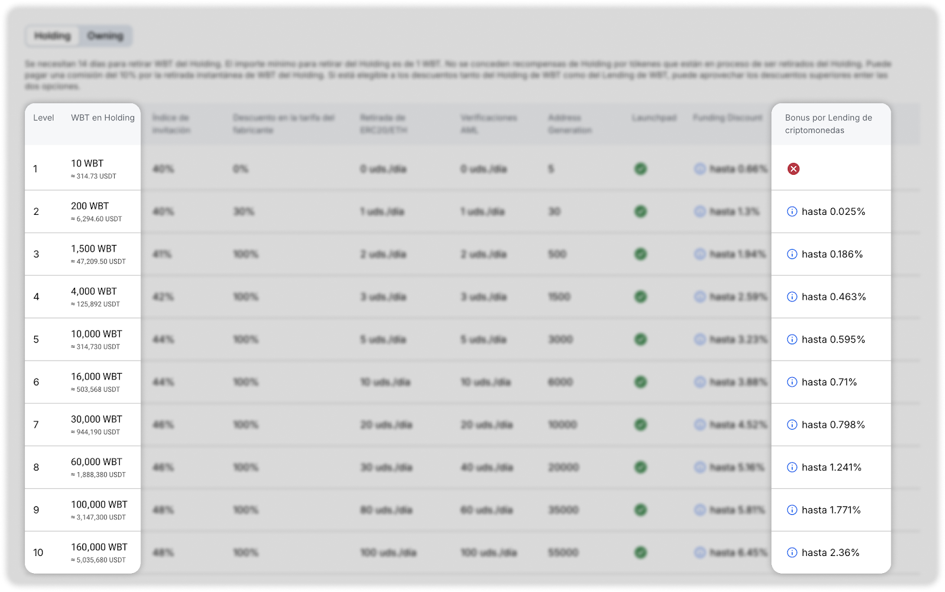
Task: Click the green Launchpad checkmark in Level 1 row
Action: (x=640, y=169)
